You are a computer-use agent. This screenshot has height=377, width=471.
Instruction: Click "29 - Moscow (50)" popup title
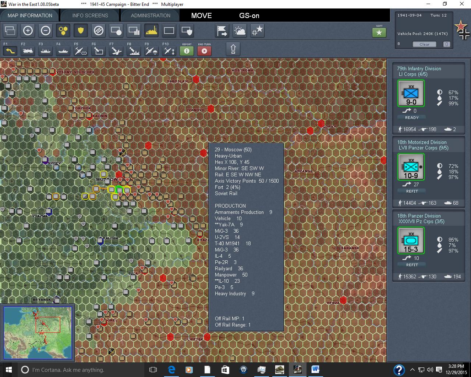tap(233, 149)
